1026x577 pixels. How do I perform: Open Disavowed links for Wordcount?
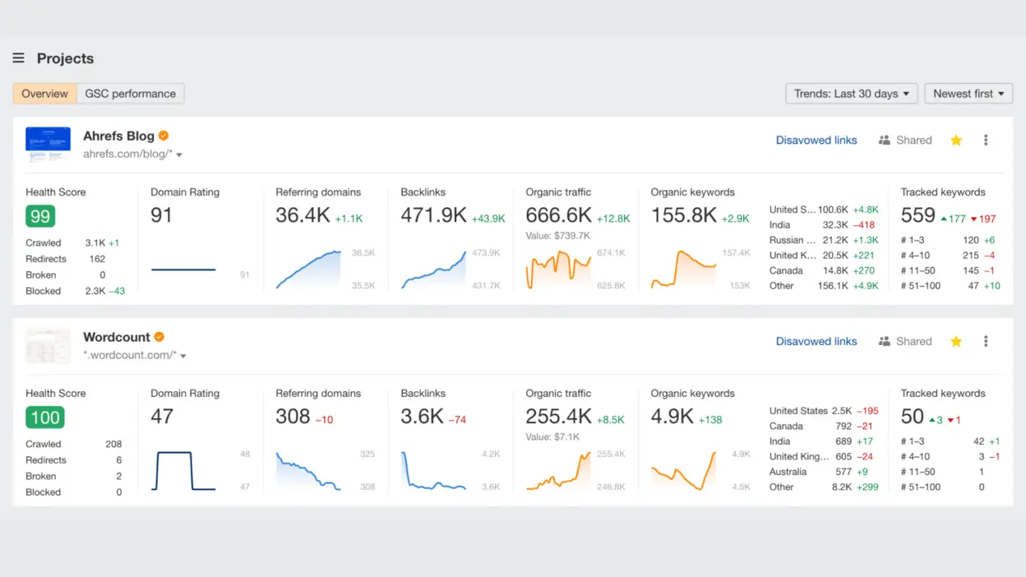(816, 341)
